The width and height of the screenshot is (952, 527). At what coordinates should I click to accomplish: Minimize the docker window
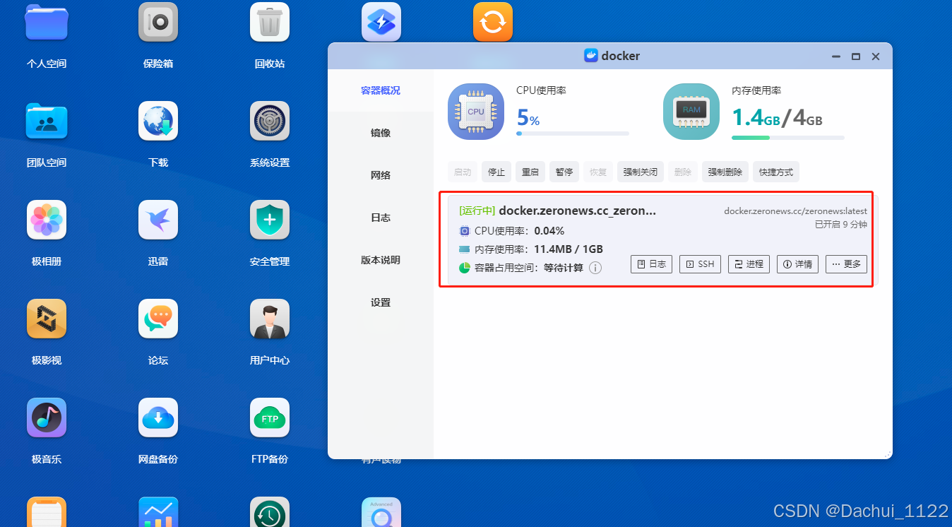(836, 57)
